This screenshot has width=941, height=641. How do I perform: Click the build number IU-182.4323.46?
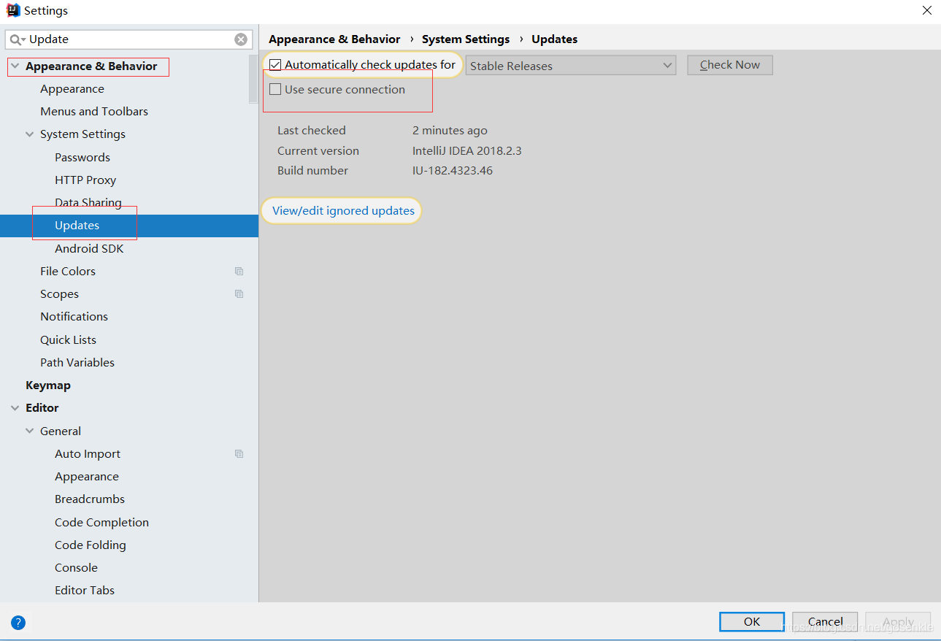pos(453,171)
